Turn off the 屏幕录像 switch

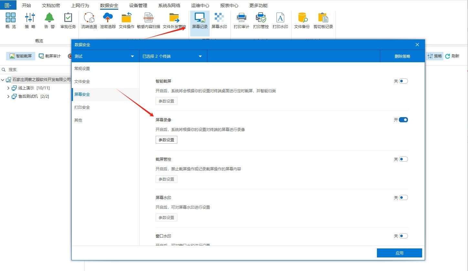[403, 120]
